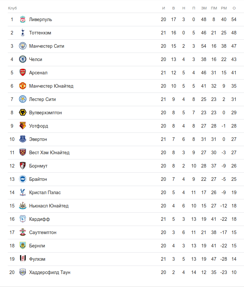This screenshot has height=287, width=244.
Task: Click the Arsenal club crest icon
Action: point(22,73)
